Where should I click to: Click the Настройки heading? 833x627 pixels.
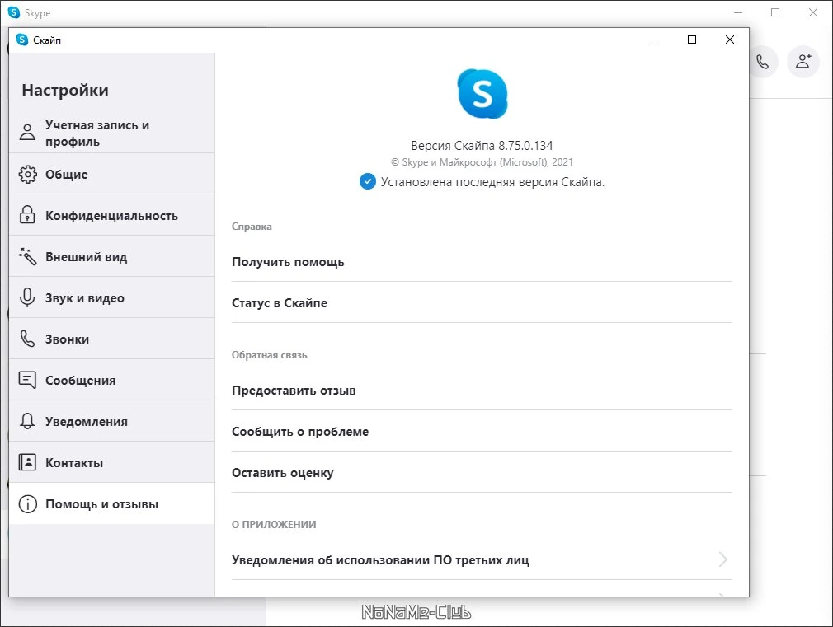click(x=65, y=91)
